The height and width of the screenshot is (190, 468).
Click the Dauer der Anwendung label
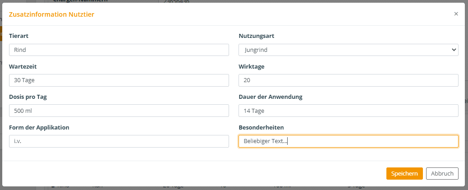(x=271, y=97)
